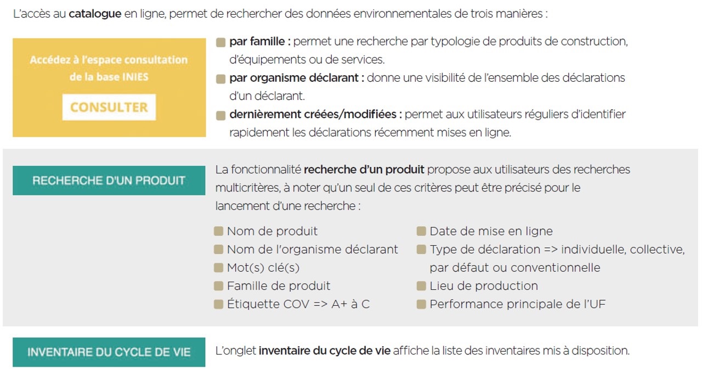Click the CONSULTER button
The height and width of the screenshot is (371, 702).
[x=109, y=108]
